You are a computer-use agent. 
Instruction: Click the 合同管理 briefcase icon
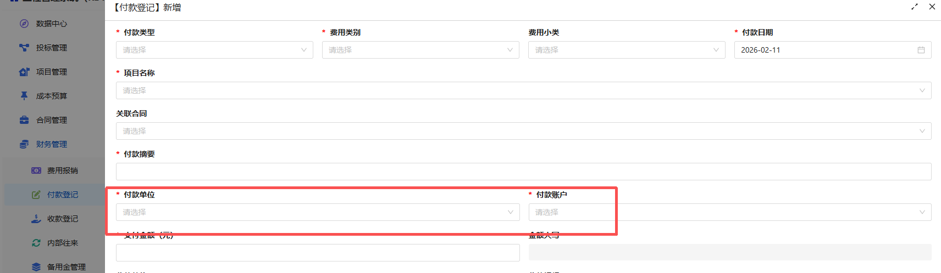click(24, 120)
